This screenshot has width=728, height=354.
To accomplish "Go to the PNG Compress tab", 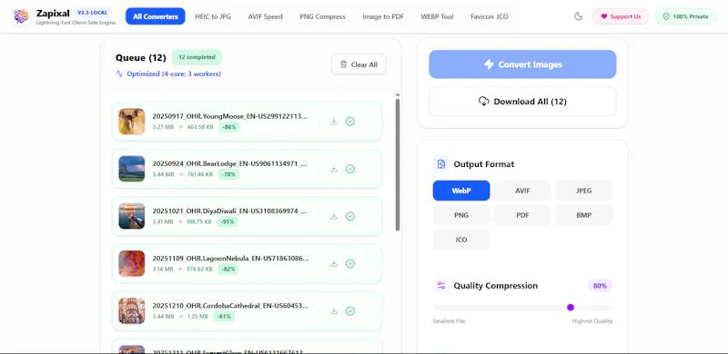I will coord(322,16).
